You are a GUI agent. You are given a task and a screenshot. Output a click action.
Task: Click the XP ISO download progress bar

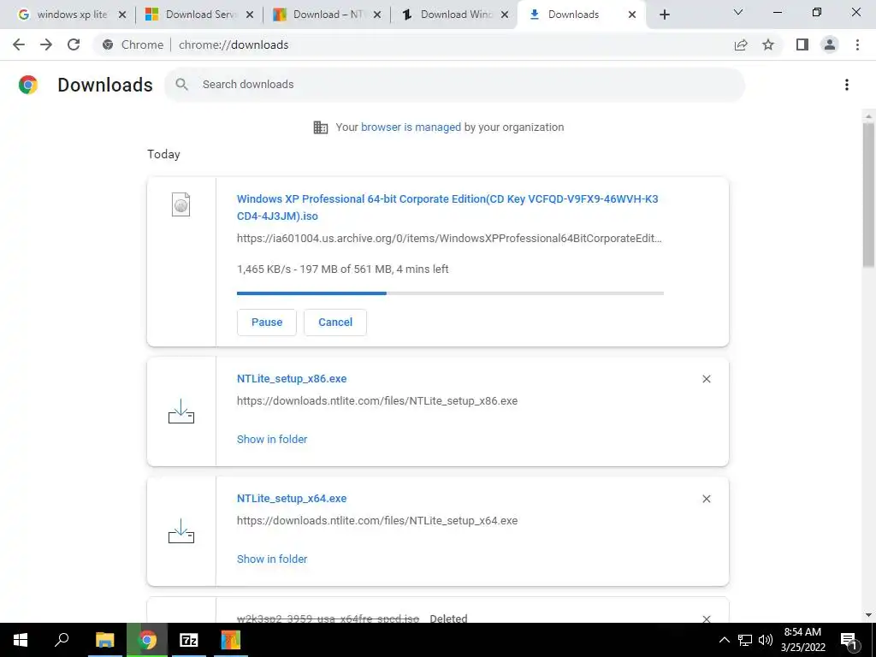(x=450, y=293)
